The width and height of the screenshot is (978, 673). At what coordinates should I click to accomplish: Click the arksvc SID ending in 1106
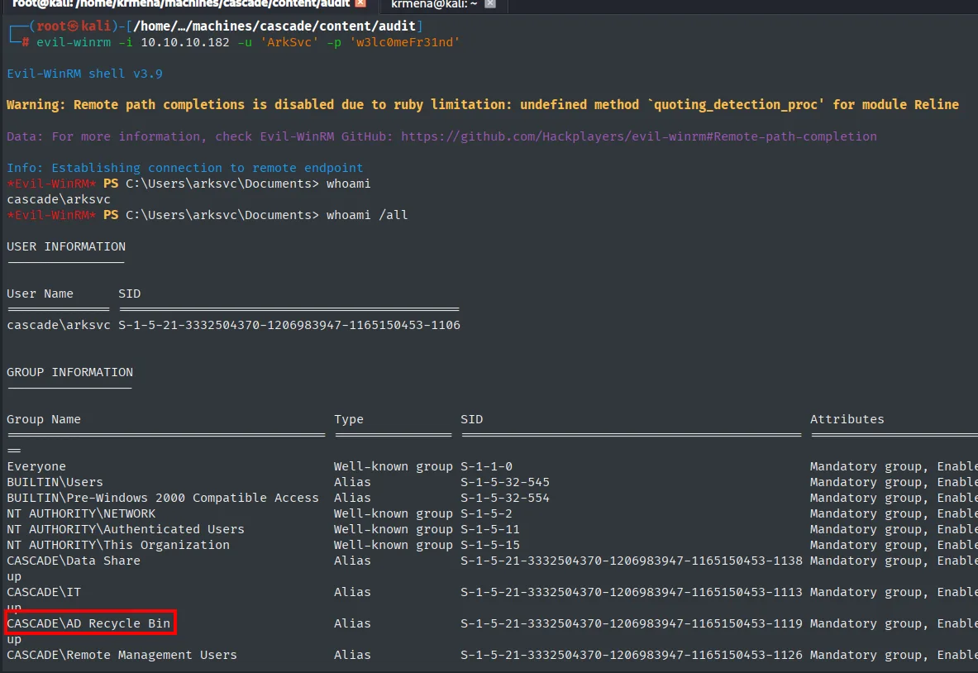click(289, 325)
